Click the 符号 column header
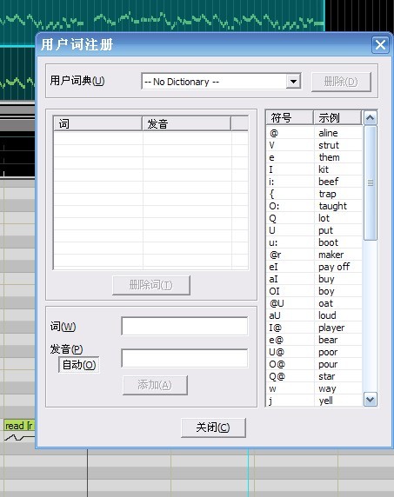Screen dimensions: 394x497 pyautogui.click(x=290, y=117)
